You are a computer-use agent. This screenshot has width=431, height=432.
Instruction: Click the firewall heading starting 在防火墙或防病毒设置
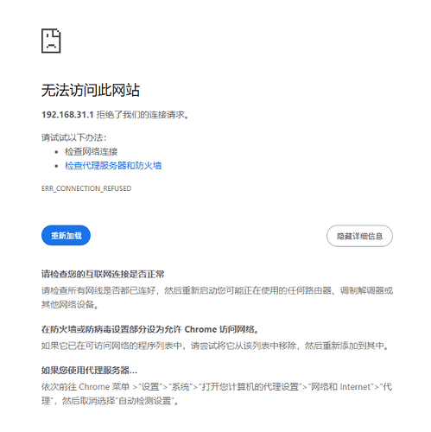(149, 329)
